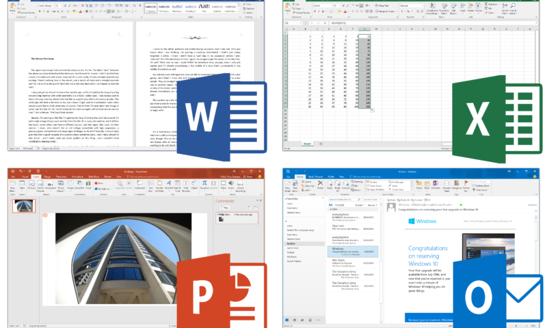The height and width of the screenshot is (328, 547).
Task: Select slide 1 thumbnail in PowerPoint
Action: click(24, 206)
